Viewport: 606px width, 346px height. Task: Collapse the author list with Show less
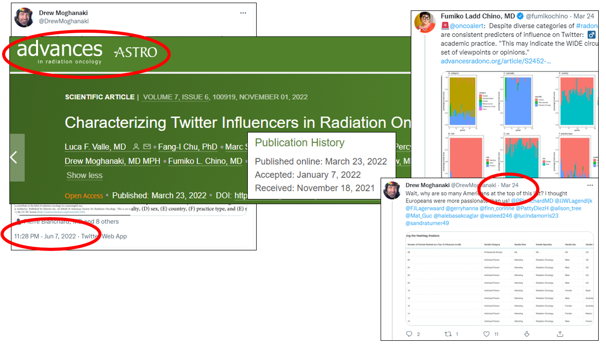[x=84, y=176]
